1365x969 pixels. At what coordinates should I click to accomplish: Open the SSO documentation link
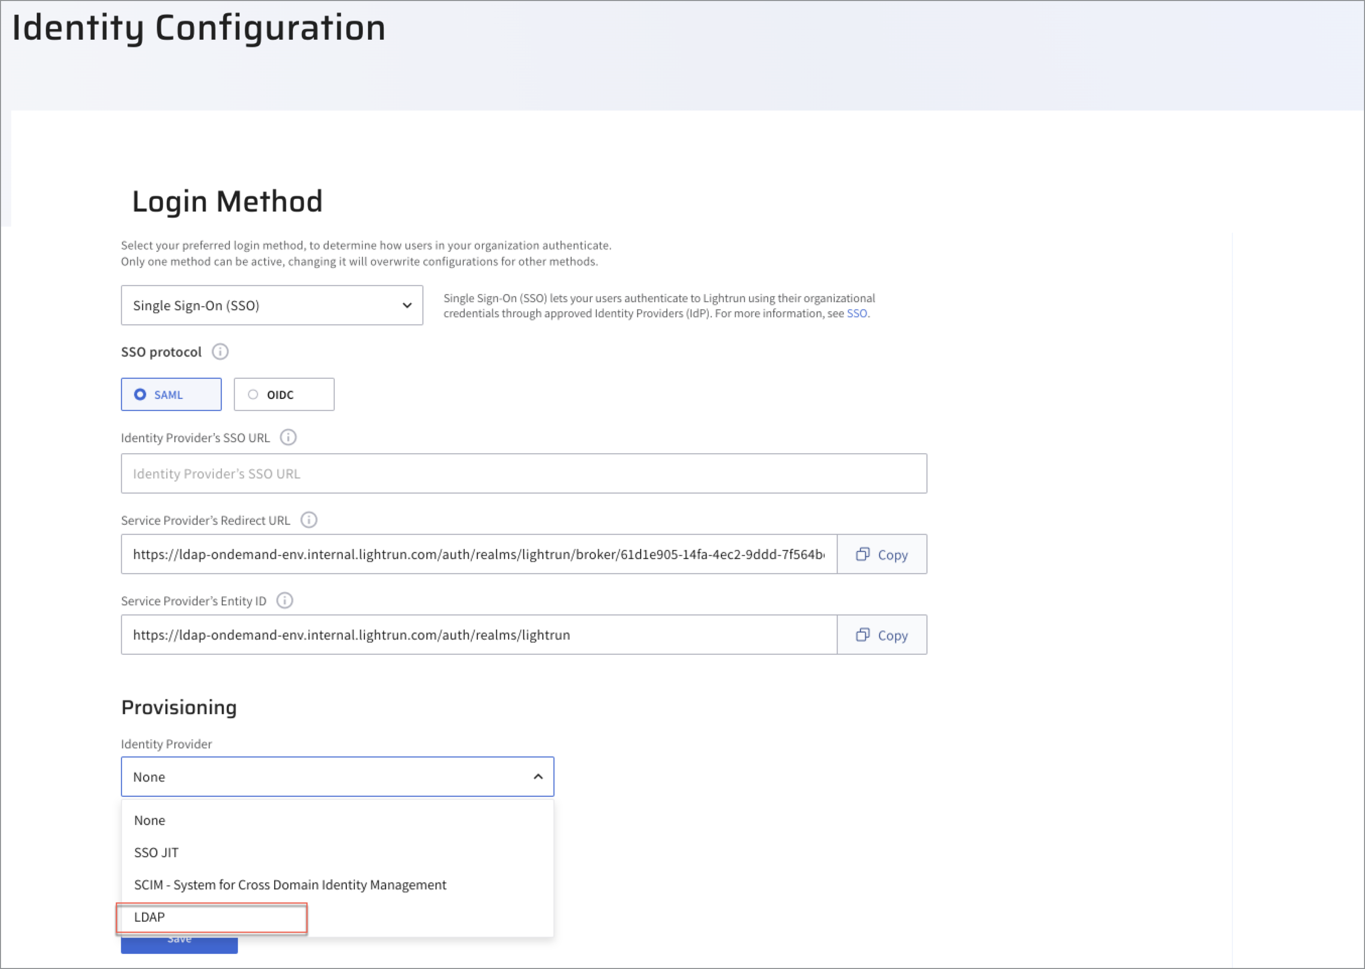(x=856, y=313)
